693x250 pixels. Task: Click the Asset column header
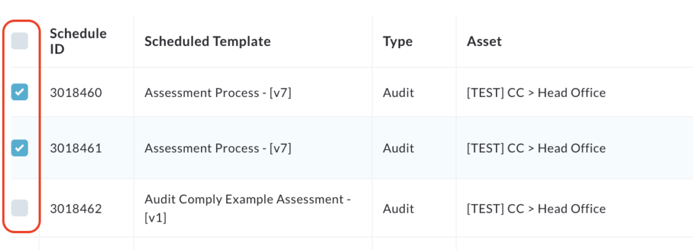pyautogui.click(x=485, y=41)
